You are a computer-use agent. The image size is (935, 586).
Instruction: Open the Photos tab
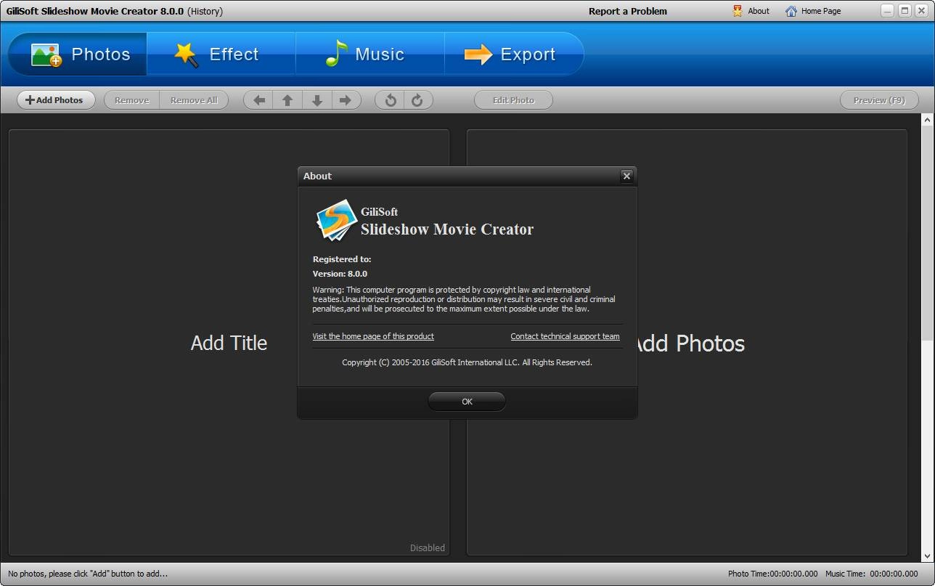[78, 54]
